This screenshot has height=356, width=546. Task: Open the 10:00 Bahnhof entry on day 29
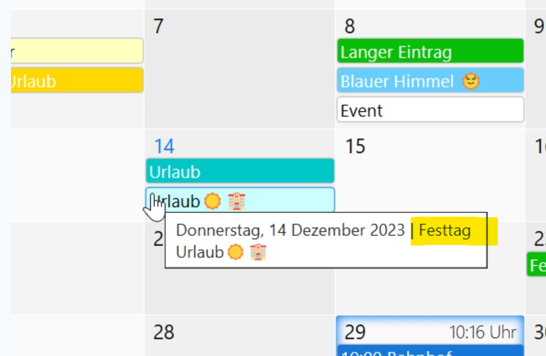coord(430,352)
